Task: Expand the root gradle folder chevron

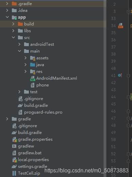Action: 7,119
